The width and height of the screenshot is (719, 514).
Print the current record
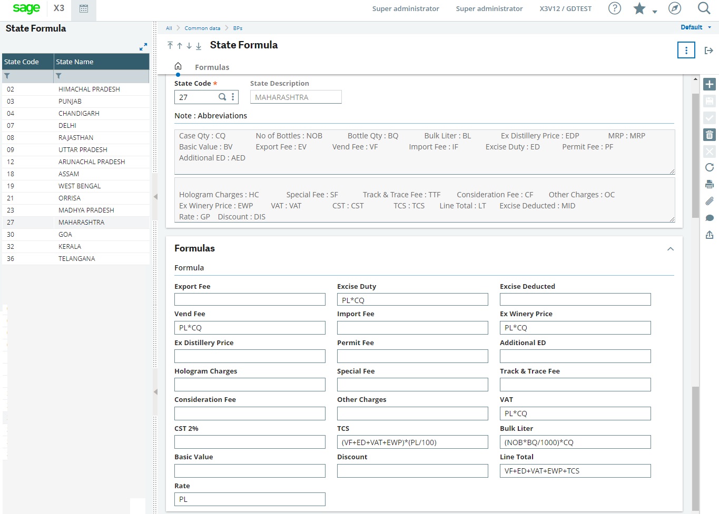pos(710,185)
